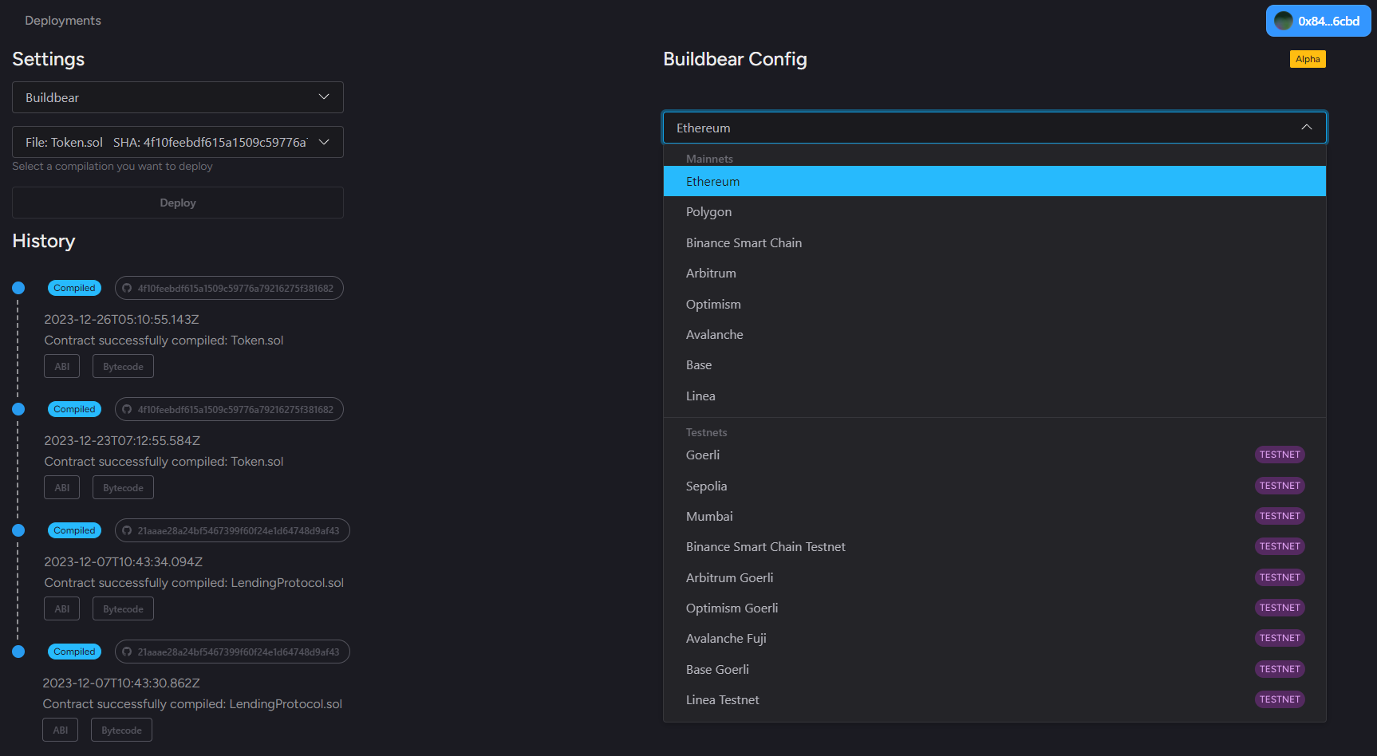Open the Deployments tab
Screen dimensions: 1377x756
pos(63,21)
